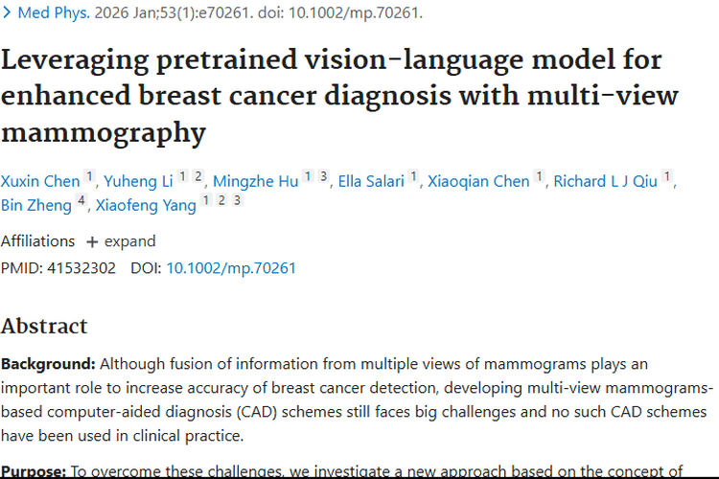Open author Richard L J Qiu's link

pos(607,181)
